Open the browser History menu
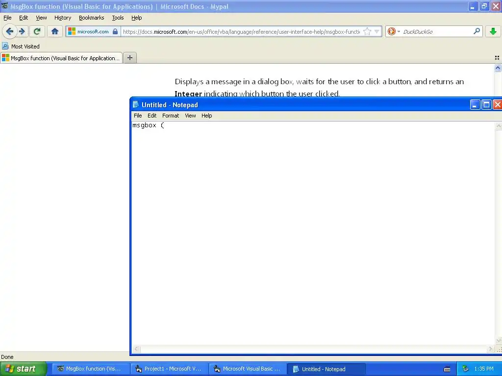Image resolution: width=502 pixels, height=376 pixels. [63, 18]
